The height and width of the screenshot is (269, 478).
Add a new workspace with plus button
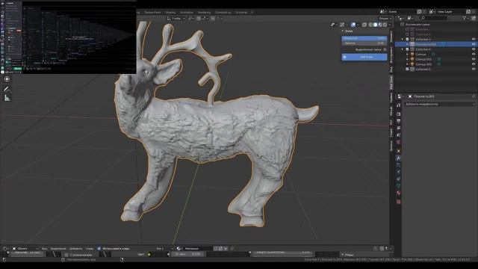click(252, 13)
